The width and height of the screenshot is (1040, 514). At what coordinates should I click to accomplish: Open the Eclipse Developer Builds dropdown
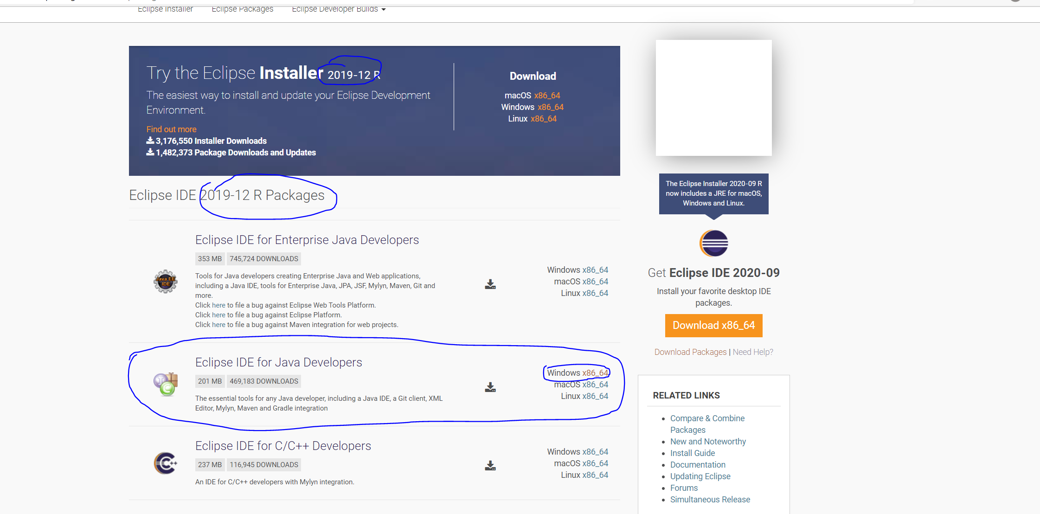click(x=339, y=9)
